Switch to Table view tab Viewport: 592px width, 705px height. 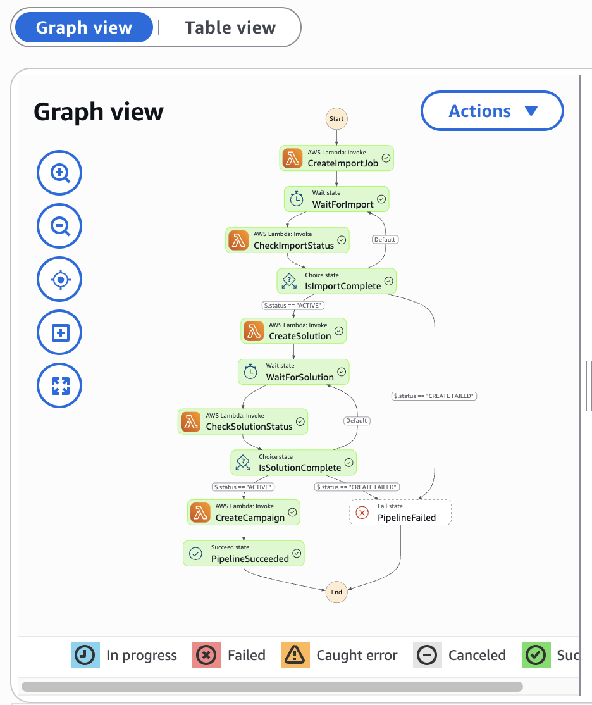(x=230, y=28)
